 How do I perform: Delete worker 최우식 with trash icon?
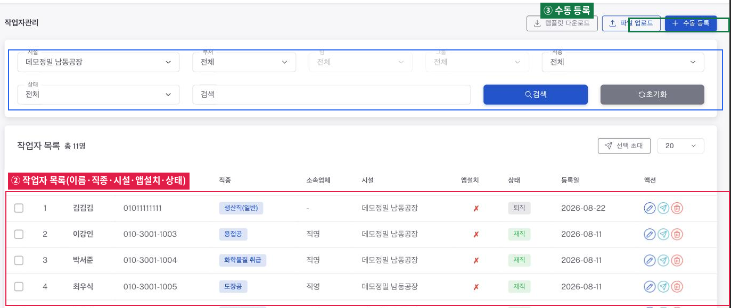point(677,287)
